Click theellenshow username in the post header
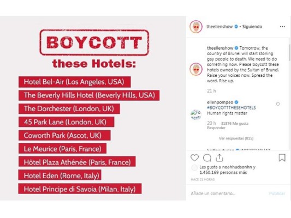The width and height of the screenshot is (291, 218). pyautogui.click(x=219, y=27)
